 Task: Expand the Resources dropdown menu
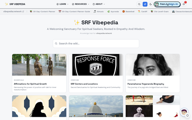tap(80, 4)
